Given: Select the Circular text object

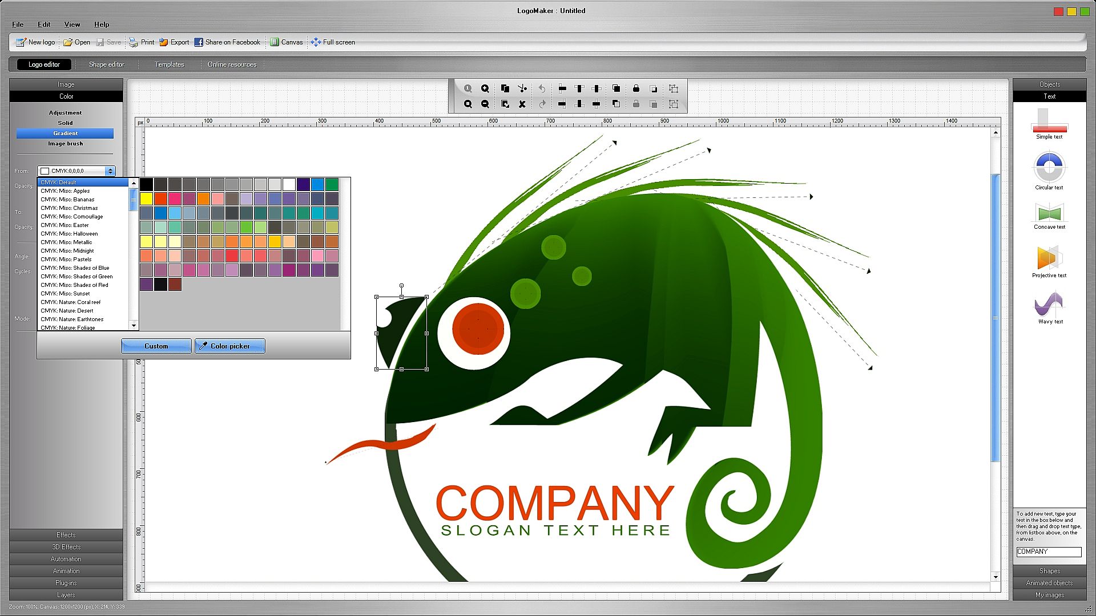Looking at the screenshot, I should tap(1049, 171).
